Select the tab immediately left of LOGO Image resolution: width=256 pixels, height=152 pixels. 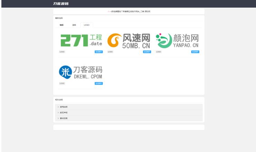click(74, 25)
